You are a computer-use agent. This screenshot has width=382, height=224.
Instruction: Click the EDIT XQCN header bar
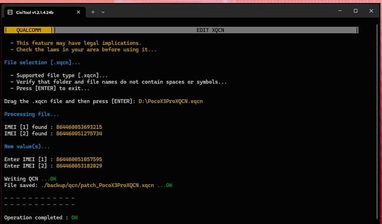coord(207,30)
